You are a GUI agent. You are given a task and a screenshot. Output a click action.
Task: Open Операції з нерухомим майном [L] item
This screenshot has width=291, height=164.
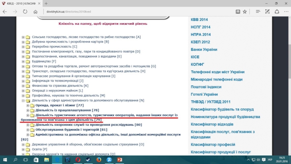coord(57,90)
